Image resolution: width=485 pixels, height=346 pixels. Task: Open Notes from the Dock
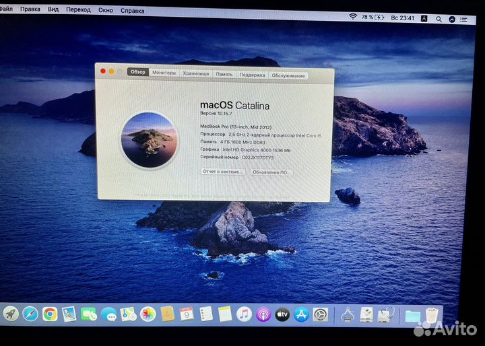(x=225, y=314)
